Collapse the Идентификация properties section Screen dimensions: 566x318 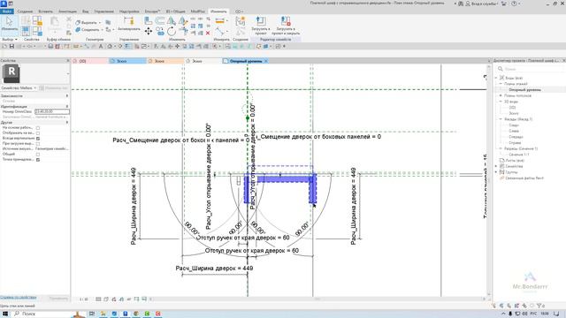(x=67, y=106)
